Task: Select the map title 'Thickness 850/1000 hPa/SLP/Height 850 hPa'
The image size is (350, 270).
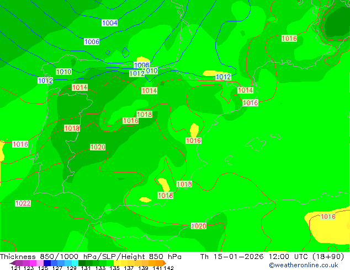Action: pos(91,257)
